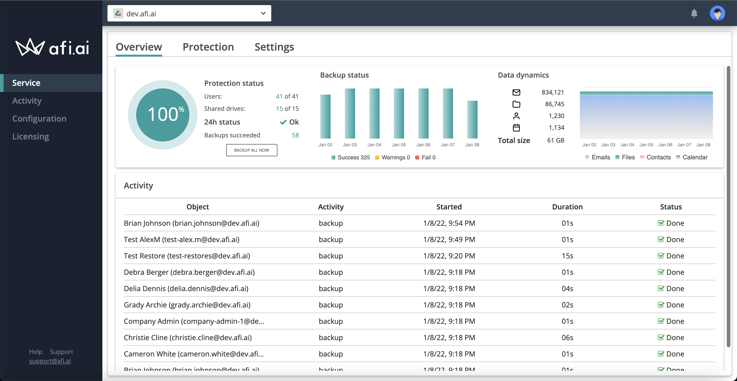Click Done check icon for Grady Archie row

pos(660,304)
